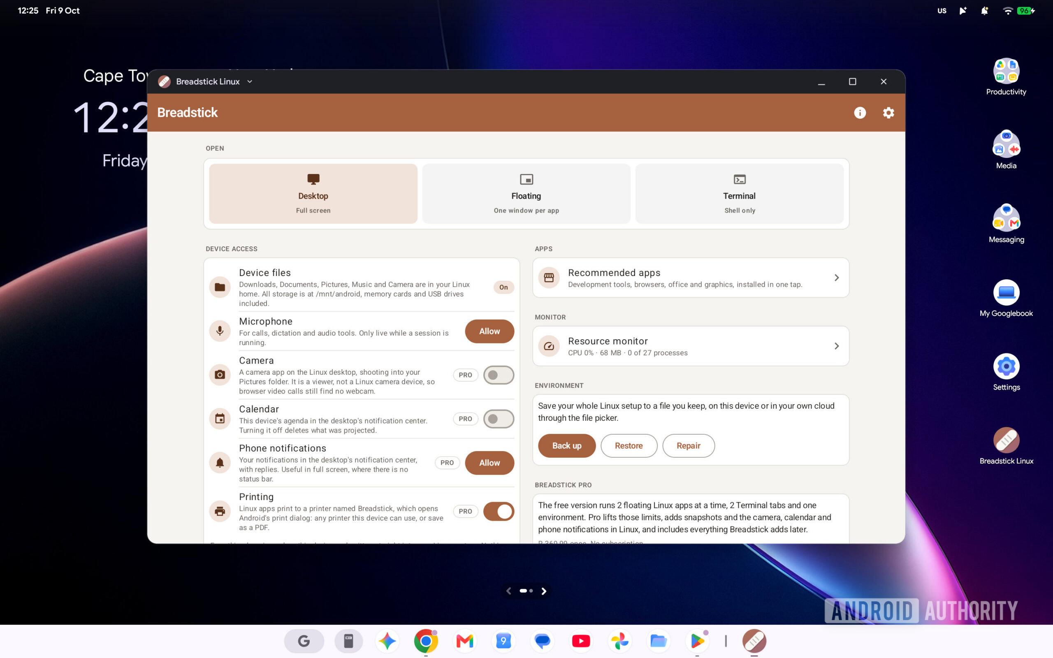The width and height of the screenshot is (1053, 658).
Task: Open the Productivity folder on desktop
Action: 1006,77
